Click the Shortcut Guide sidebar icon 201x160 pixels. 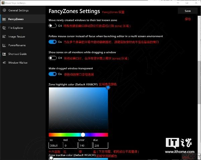click(4, 54)
